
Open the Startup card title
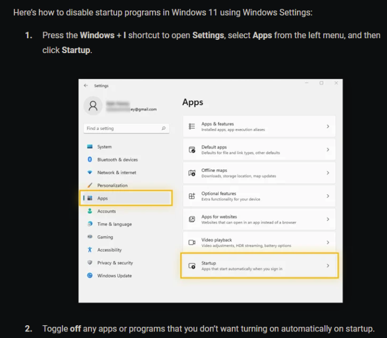pyautogui.click(x=208, y=263)
